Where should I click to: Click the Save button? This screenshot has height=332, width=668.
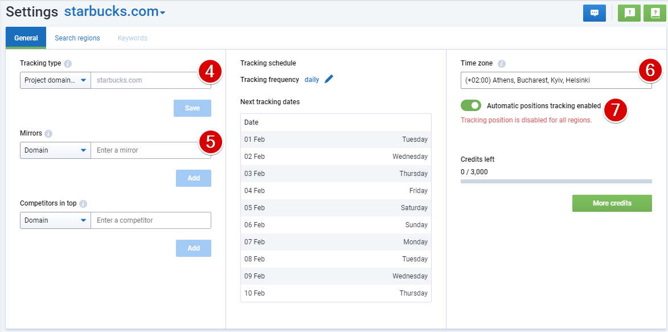[x=192, y=108]
